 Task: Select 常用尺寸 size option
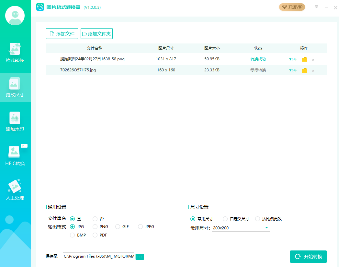click(193, 219)
